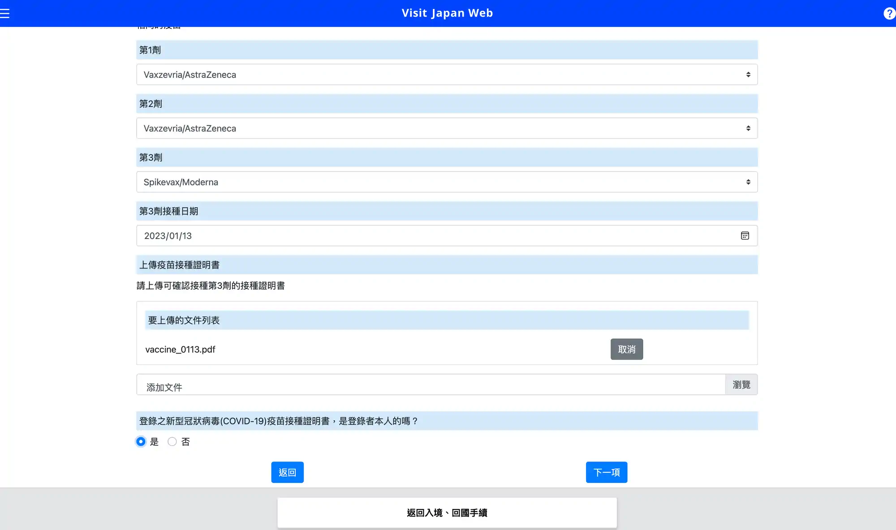Viewport: 896px width, 530px height.
Task: Click the help question mark icon
Action: pyautogui.click(x=889, y=13)
